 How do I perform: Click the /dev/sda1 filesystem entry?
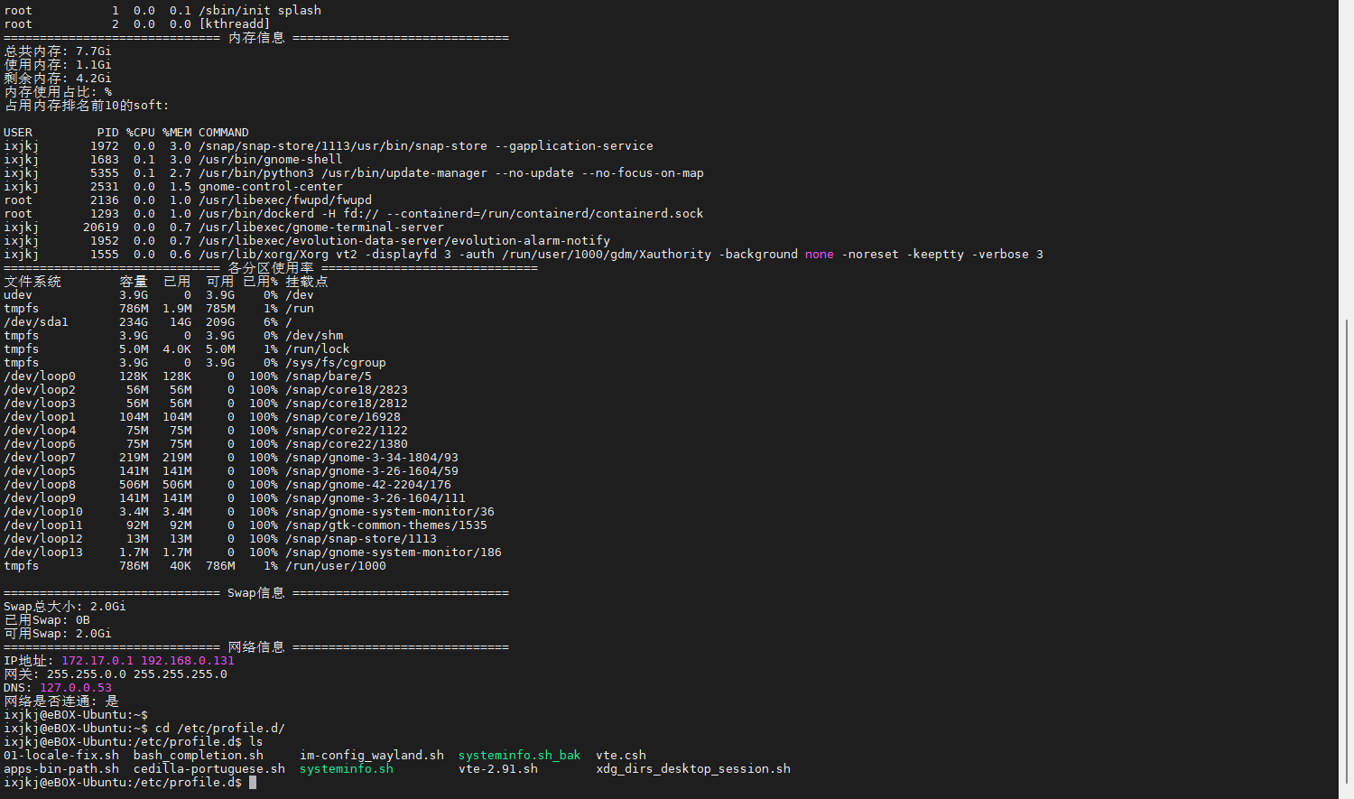coord(35,322)
